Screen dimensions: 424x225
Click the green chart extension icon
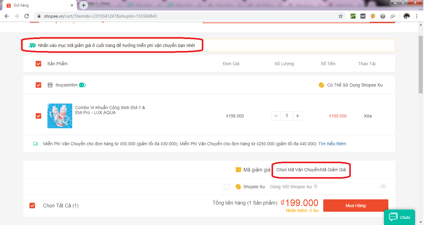click(353, 16)
